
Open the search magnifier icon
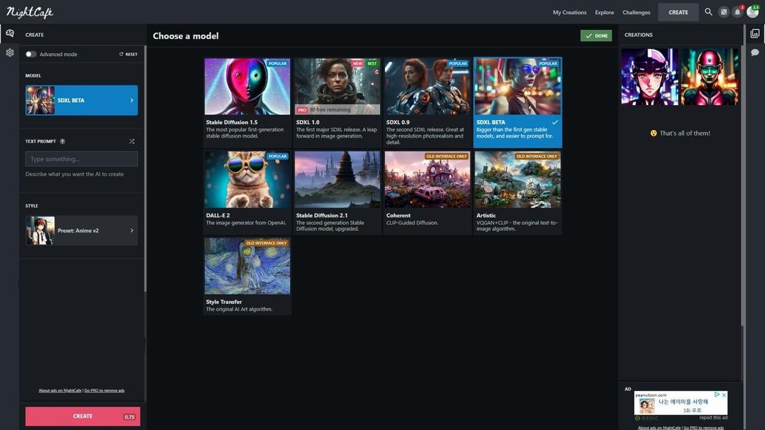pos(708,12)
